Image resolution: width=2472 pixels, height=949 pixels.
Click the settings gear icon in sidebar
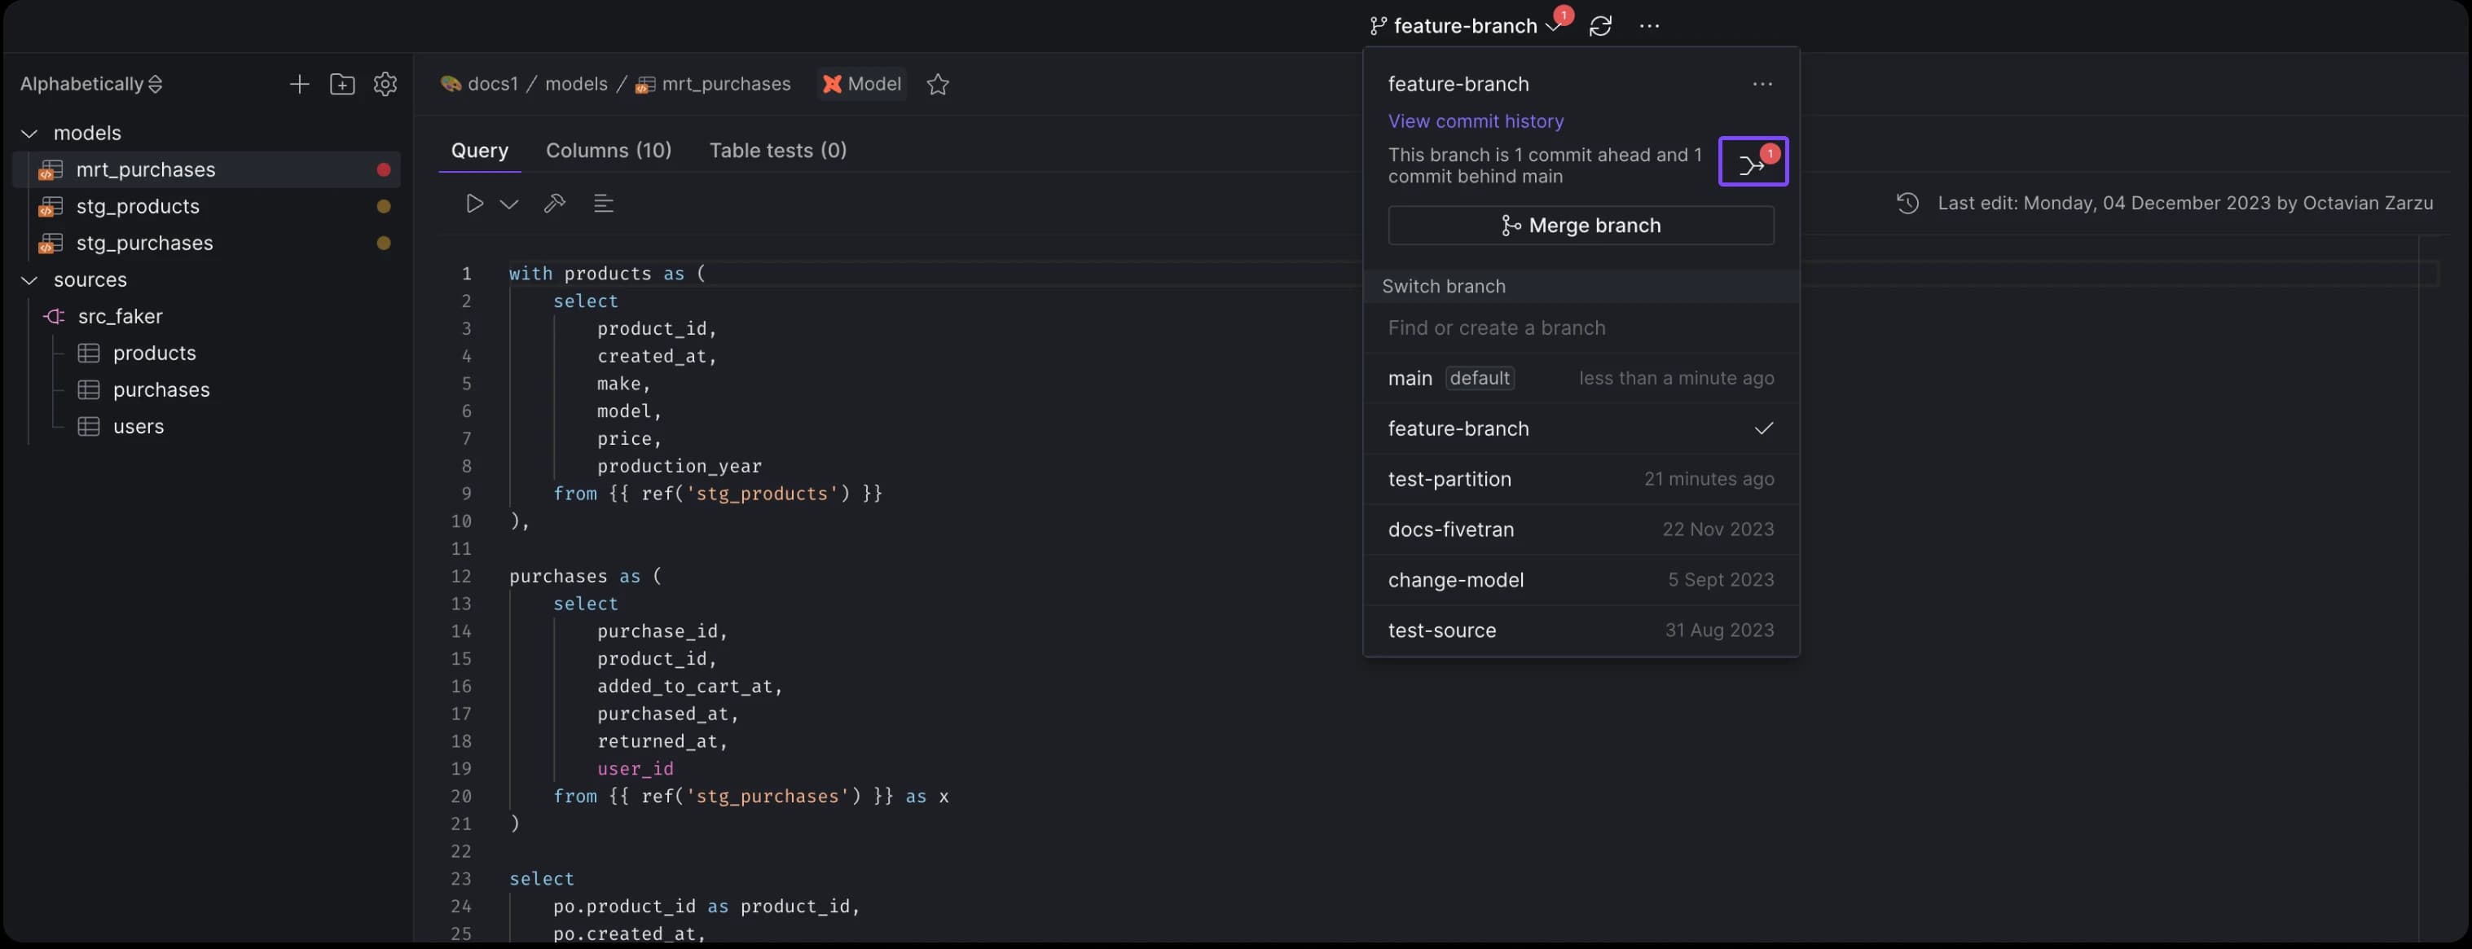point(385,84)
